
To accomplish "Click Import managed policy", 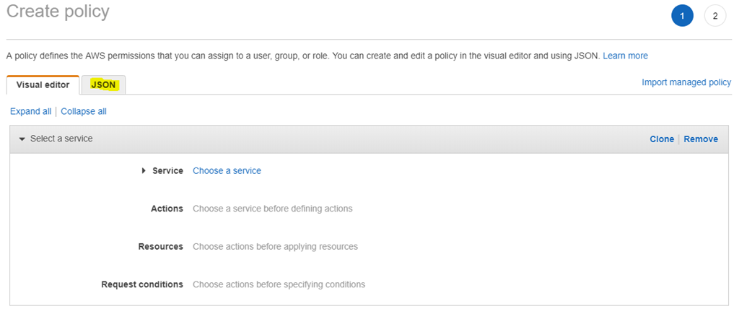I will [686, 82].
